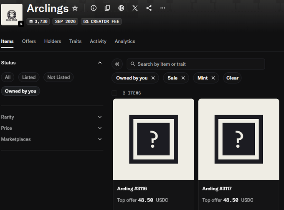Remove the 'Owned by you' filter chip X
This screenshot has height=210, width=284.
click(153, 78)
